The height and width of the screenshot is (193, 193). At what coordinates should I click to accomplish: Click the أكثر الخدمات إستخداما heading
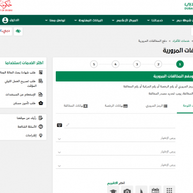(24, 63)
